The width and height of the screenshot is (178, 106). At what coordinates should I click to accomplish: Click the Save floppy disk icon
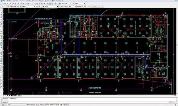7,3
